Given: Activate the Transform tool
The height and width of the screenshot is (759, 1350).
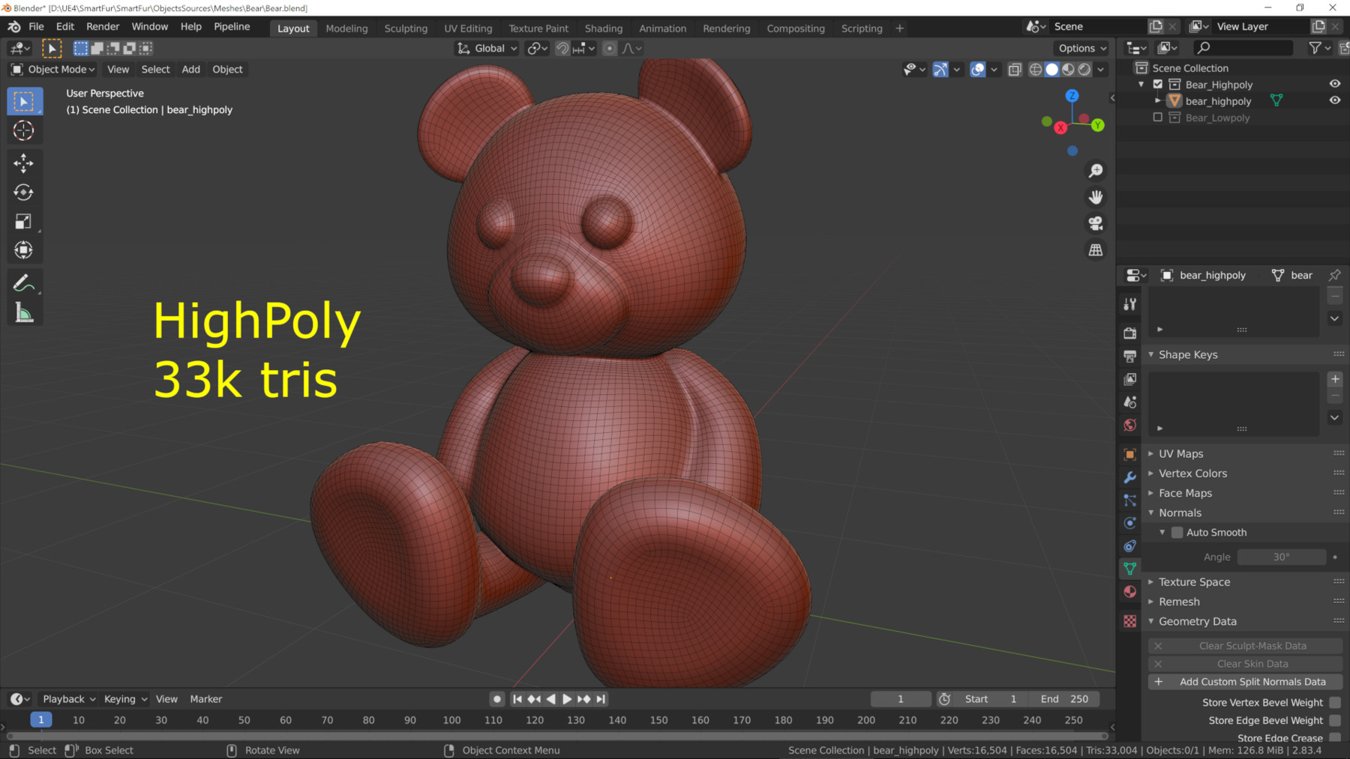Looking at the screenshot, I should point(24,250).
